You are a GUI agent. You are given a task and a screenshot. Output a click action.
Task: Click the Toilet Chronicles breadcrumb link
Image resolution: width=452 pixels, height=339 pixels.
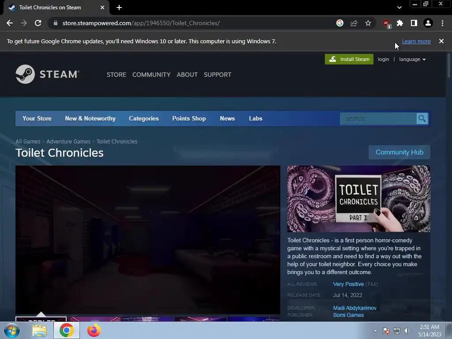click(117, 142)
